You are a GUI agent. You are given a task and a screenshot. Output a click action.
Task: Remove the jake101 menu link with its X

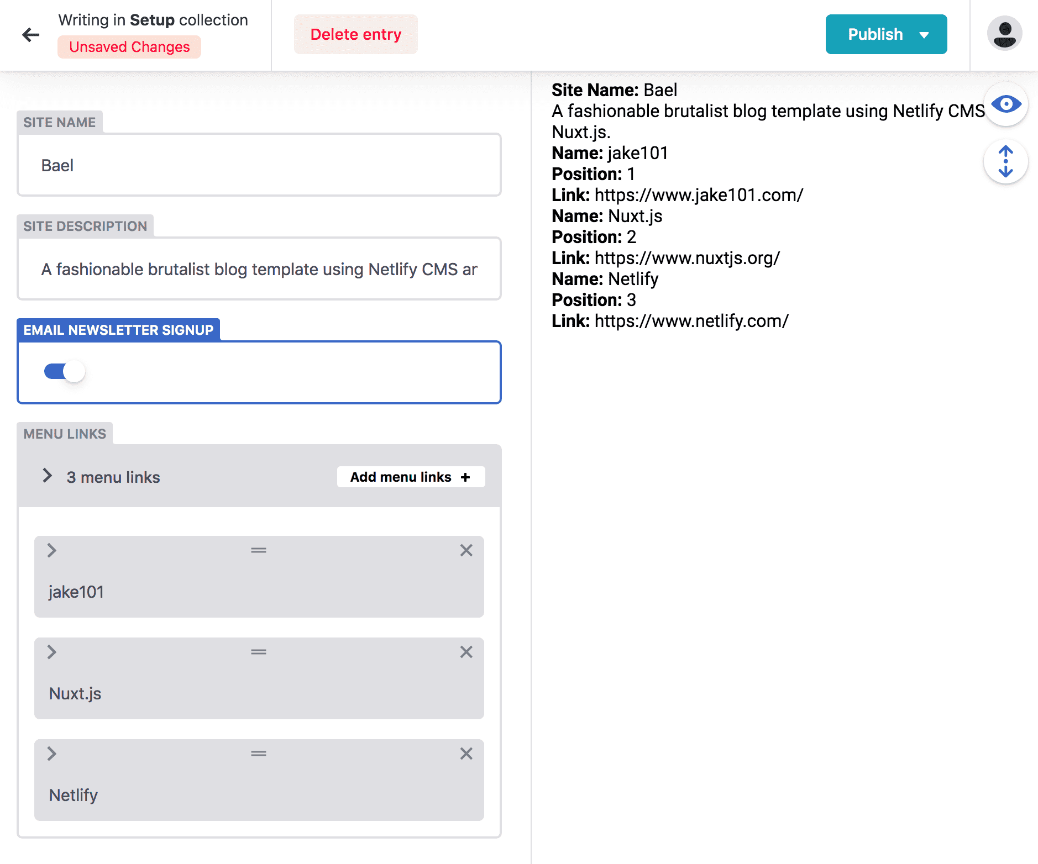pyautogui.click(x=466, y=550)
